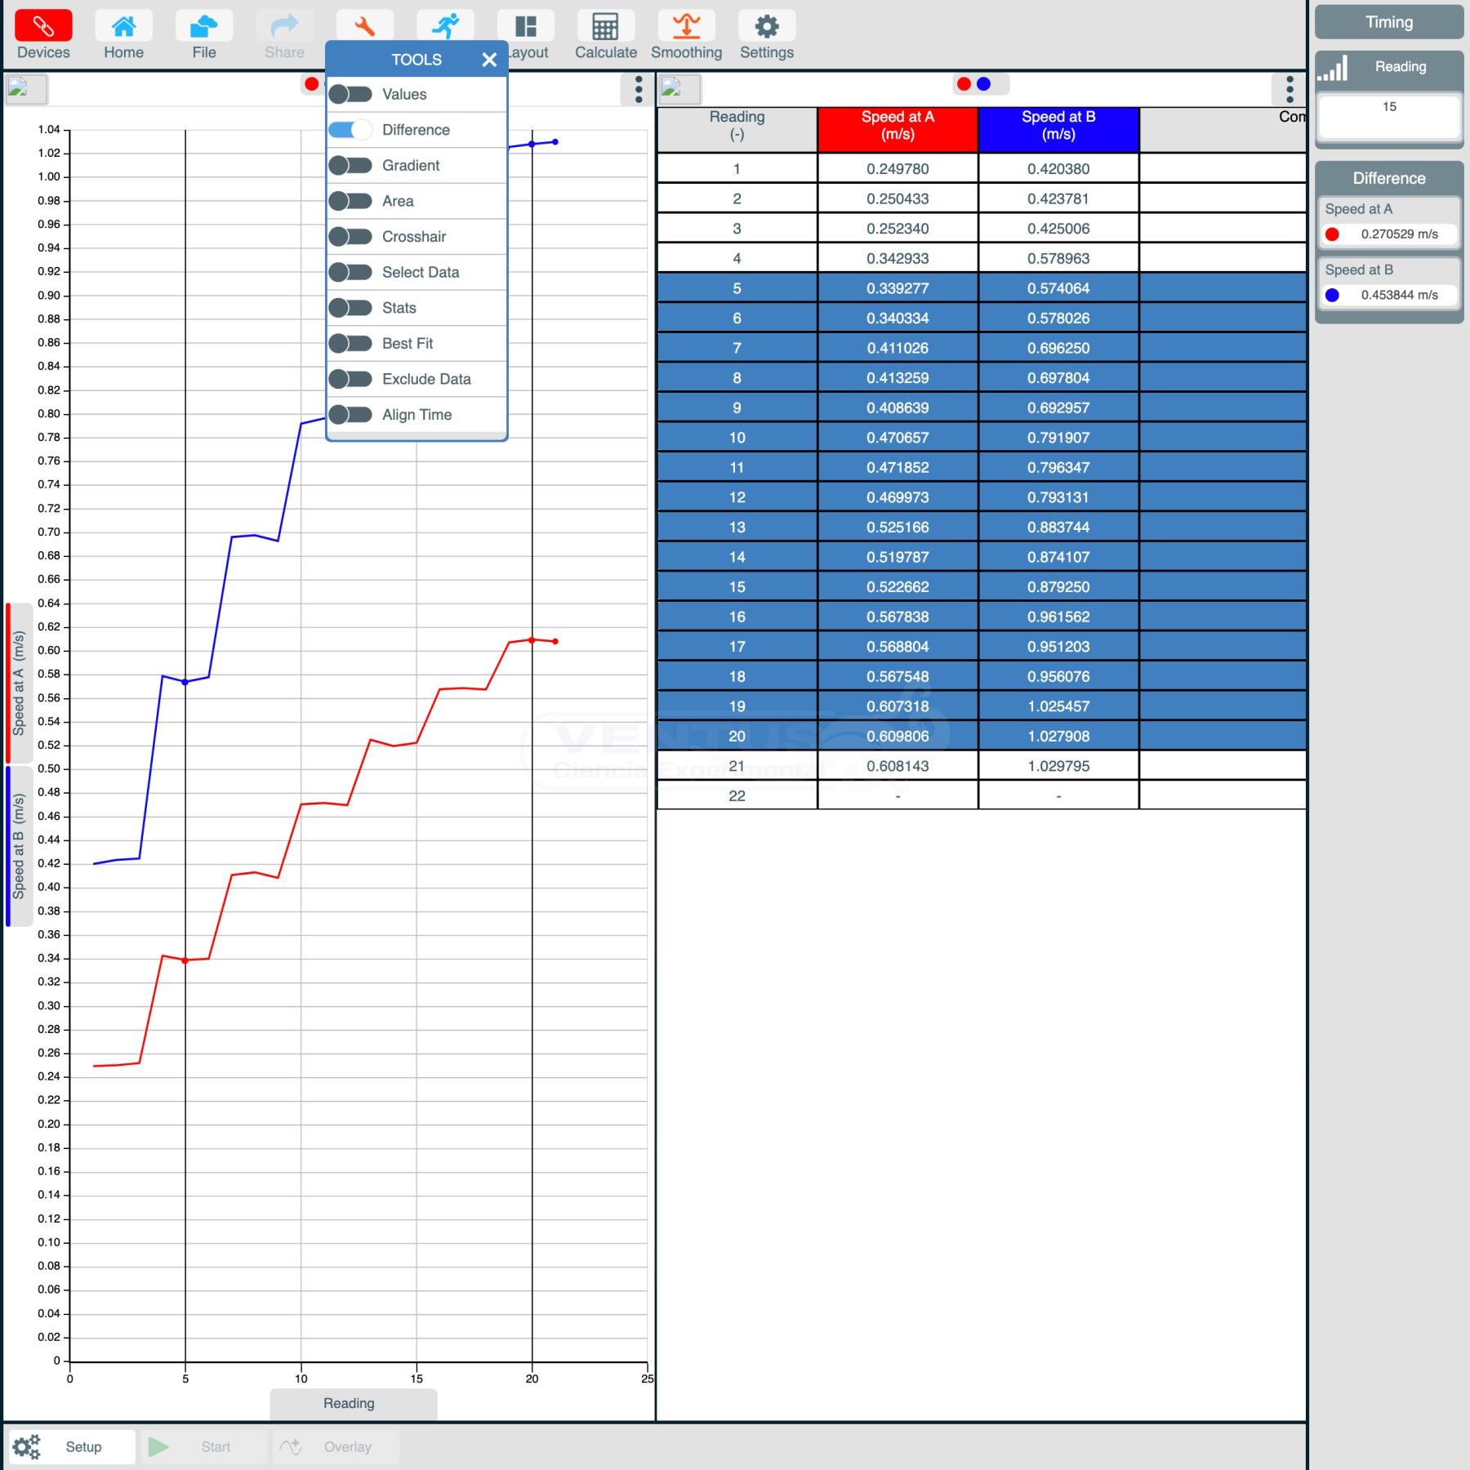The width and height of the screenshot is (1470, 1470).
Task: Turn on the Crosshair toggle
Action: click(350, 237)
